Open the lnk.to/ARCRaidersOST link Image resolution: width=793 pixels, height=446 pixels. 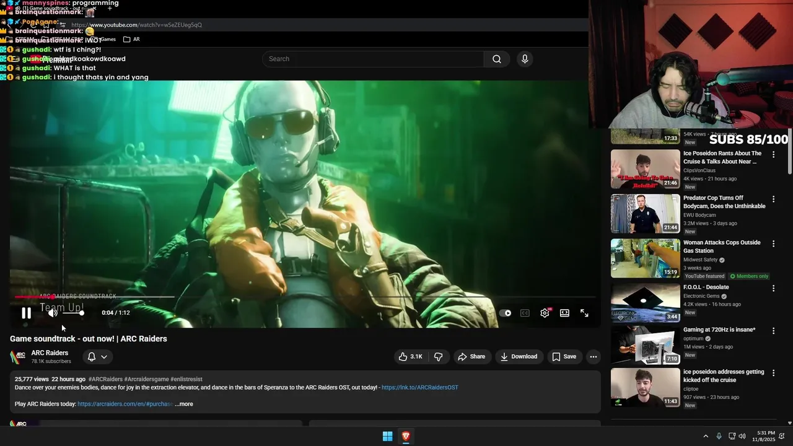pos(420,388)
